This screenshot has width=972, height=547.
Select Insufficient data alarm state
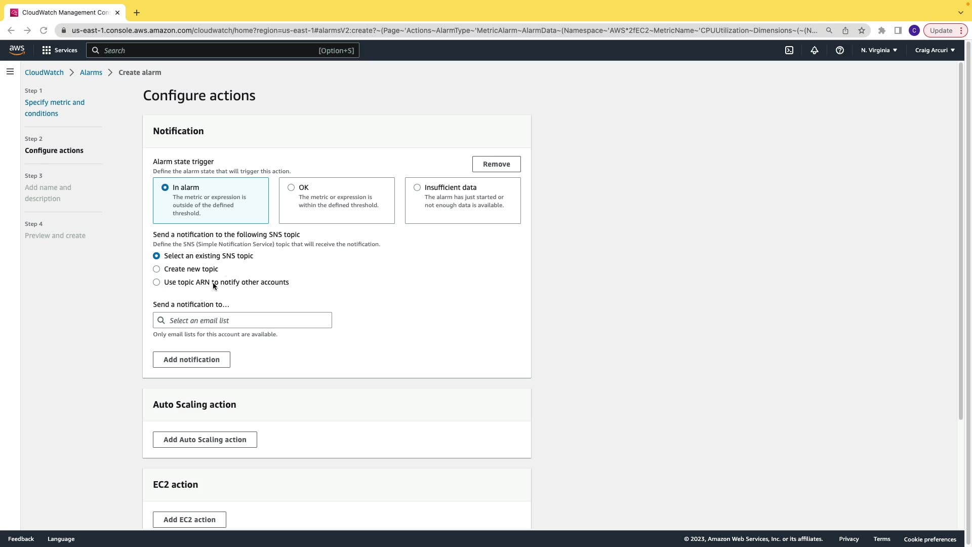417,187
